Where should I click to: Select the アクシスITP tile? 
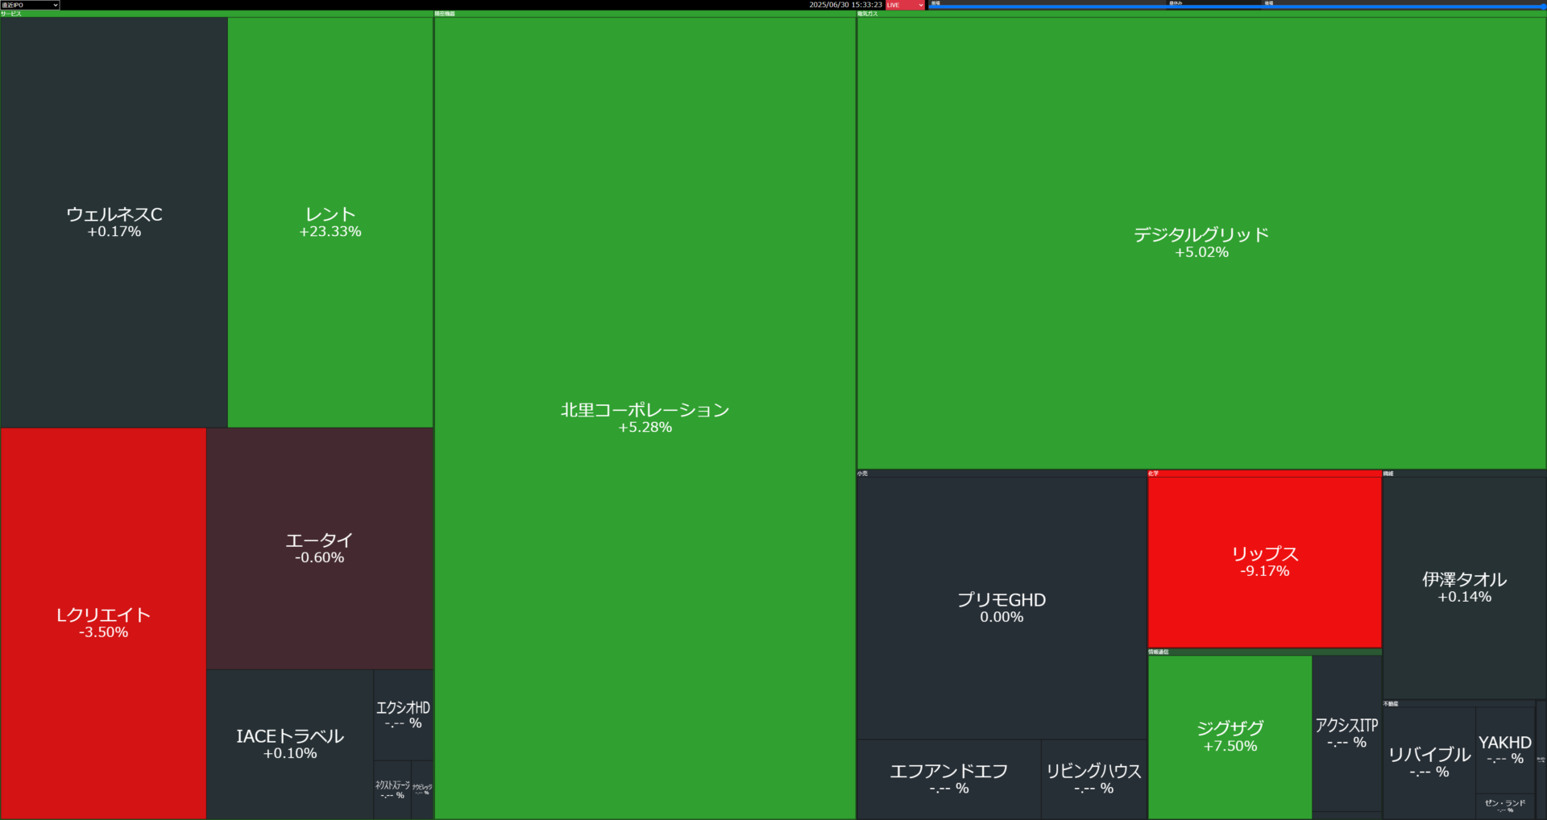1347,733
